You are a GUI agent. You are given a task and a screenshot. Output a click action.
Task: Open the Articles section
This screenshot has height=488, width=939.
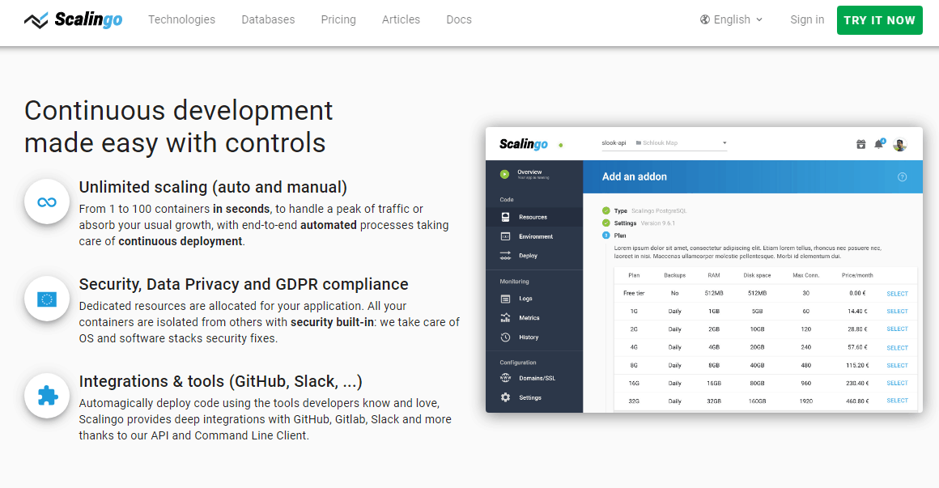(401, 19)
